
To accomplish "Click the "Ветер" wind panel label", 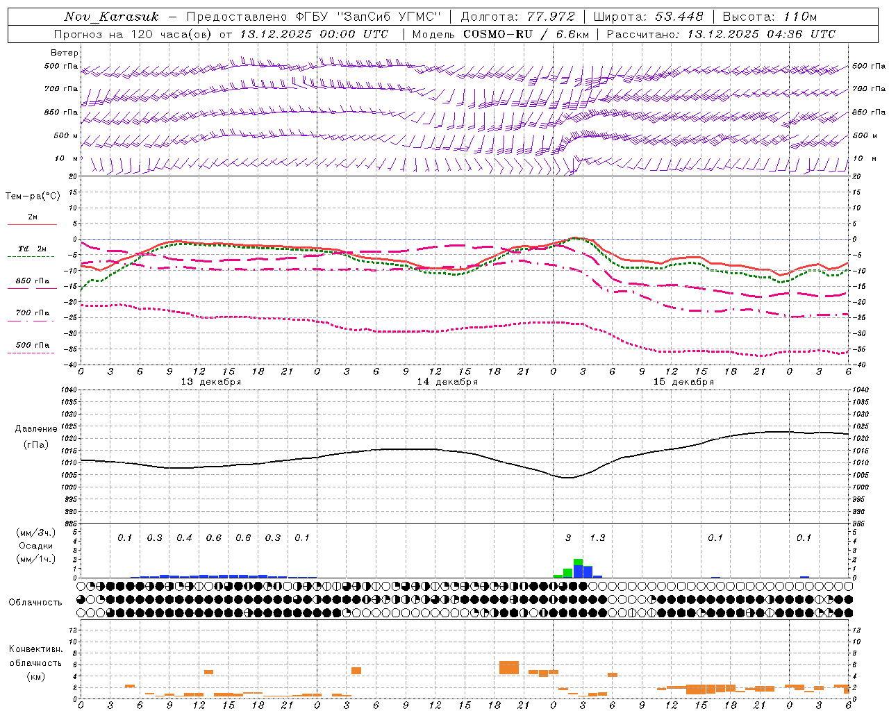I will pos(65,53).
